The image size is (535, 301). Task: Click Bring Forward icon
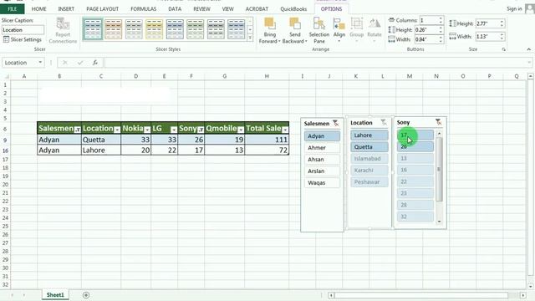tap(269, 23)
